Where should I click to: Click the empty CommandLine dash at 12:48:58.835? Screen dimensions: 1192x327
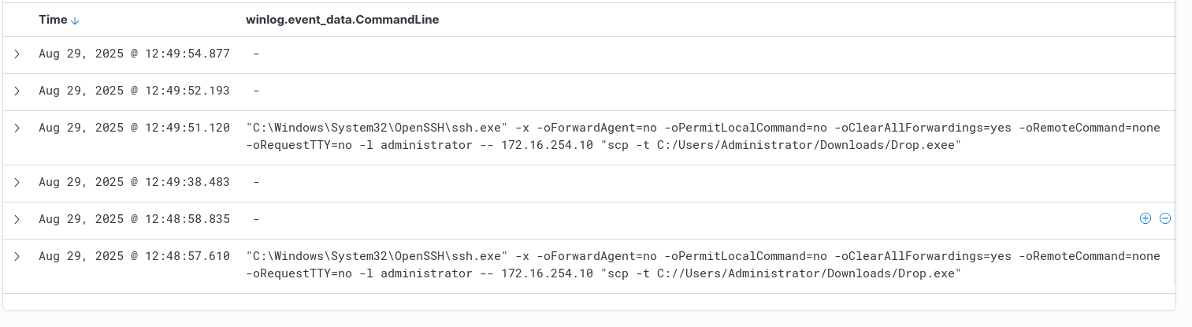pos(257,219)
